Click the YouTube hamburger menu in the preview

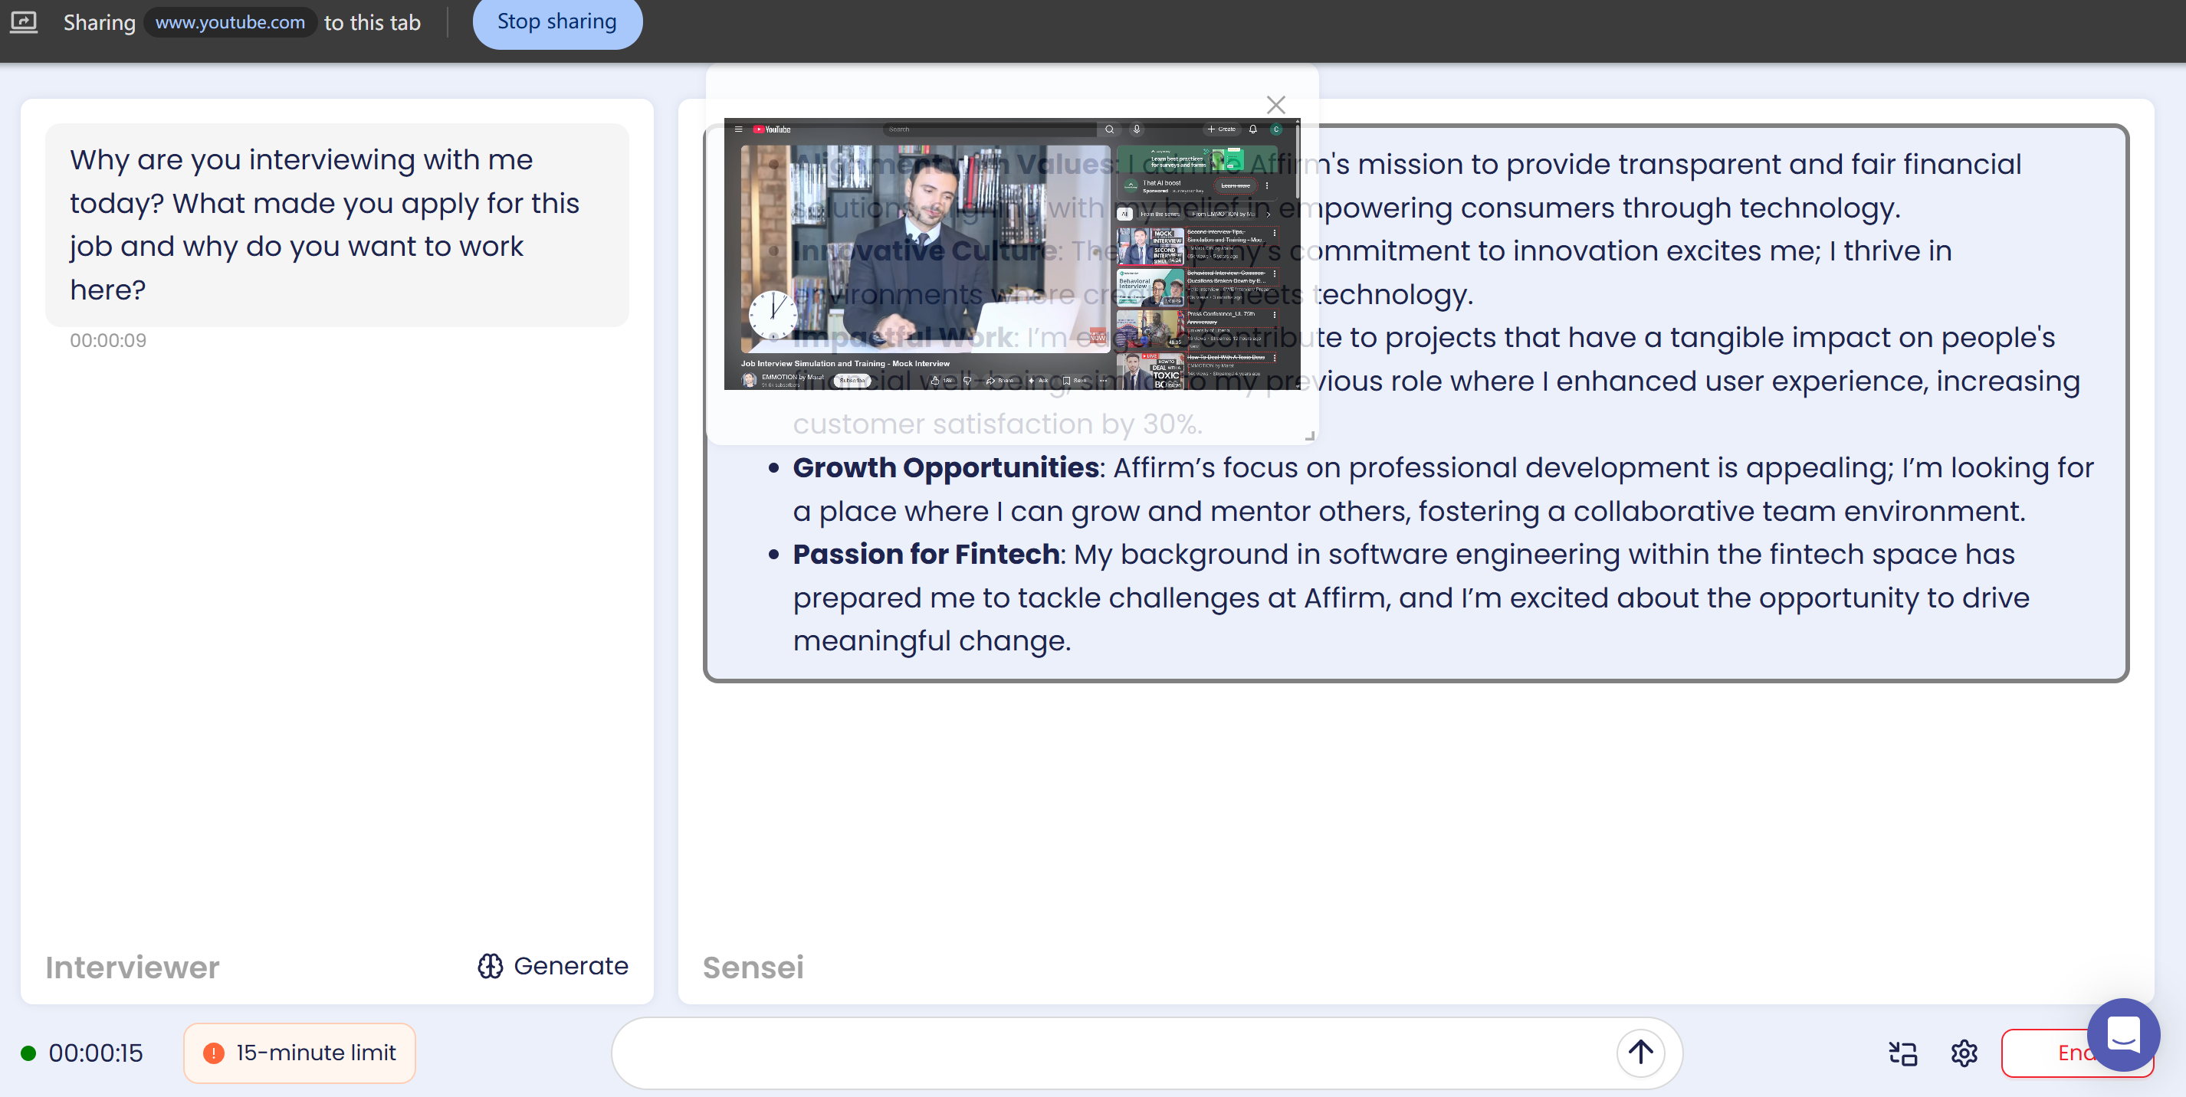point(738,129)
